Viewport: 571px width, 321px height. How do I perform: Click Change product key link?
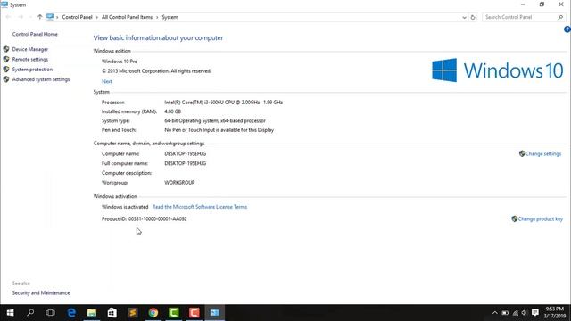click(540, 219)
